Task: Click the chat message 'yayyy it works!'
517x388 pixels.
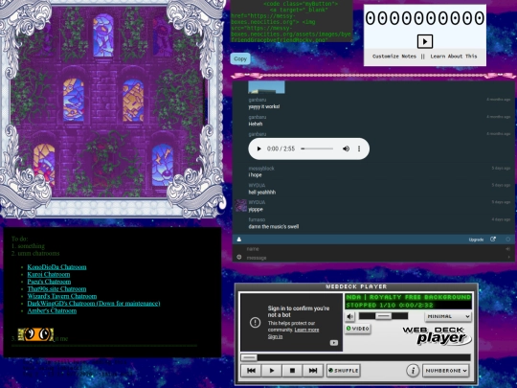Action: pyautogui.click(x=264, y=106)
